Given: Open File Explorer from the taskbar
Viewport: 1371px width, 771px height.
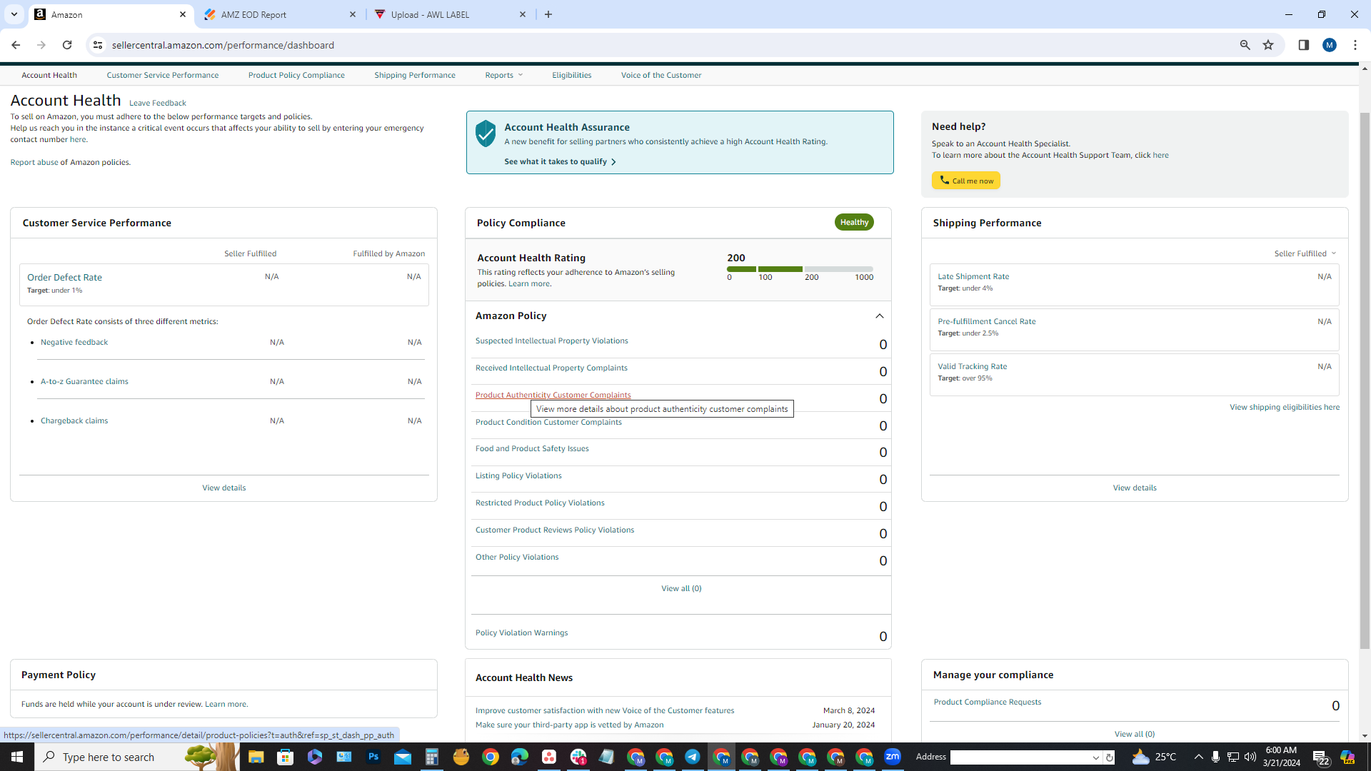Looking at the screenshot, I should point(256,757).
